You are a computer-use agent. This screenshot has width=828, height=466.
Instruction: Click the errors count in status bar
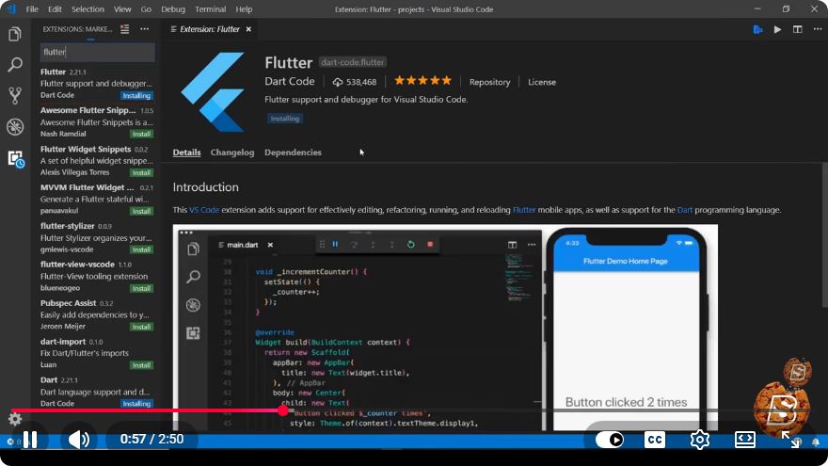(x=14, y=442)
